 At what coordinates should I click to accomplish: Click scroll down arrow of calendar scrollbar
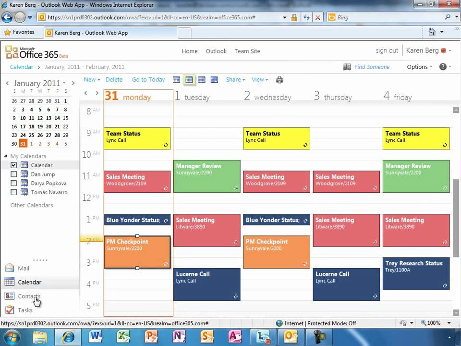click(x=456, y=312)
